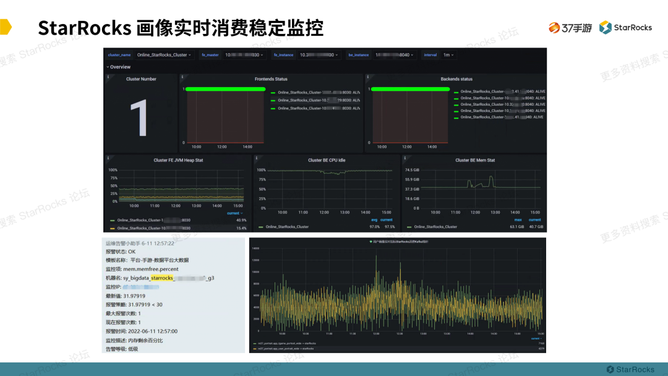Image resolution: width=668 pixels, height=376 pixels.
Task: Toggle JVM Heap legend series showing 40.9%
Action: pos(154,221)
